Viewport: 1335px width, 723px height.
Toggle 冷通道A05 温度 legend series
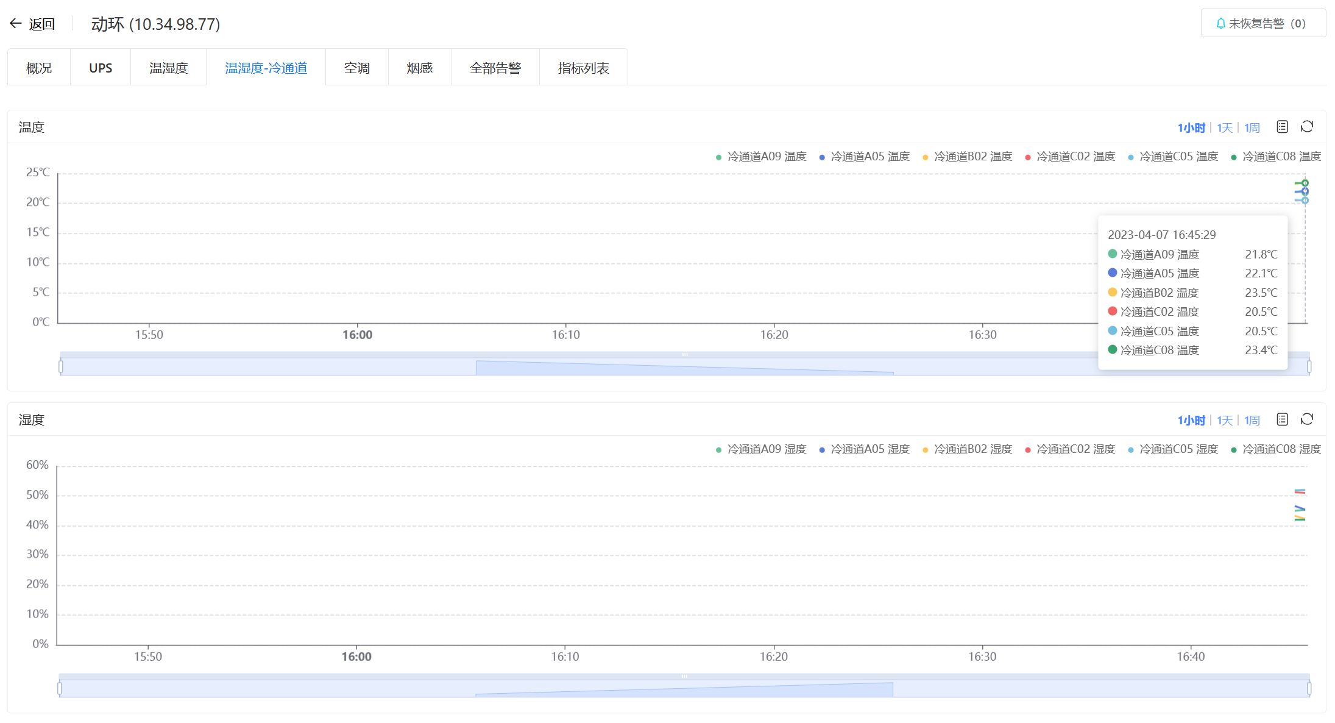(864, 157)
